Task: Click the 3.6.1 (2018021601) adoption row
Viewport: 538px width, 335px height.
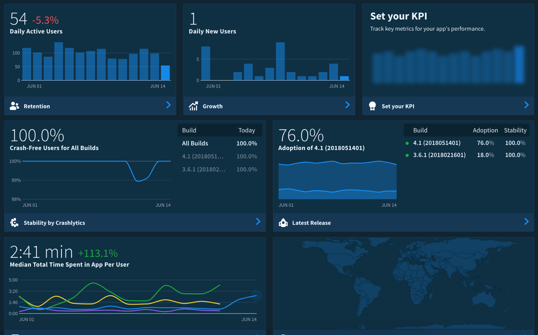Action: coord(439,155)
